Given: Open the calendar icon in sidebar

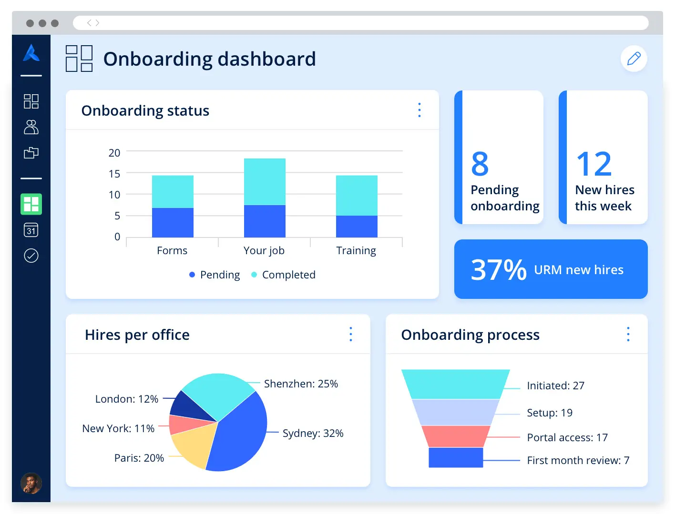Looking at the screenshot, I should (x=31, y=230).
